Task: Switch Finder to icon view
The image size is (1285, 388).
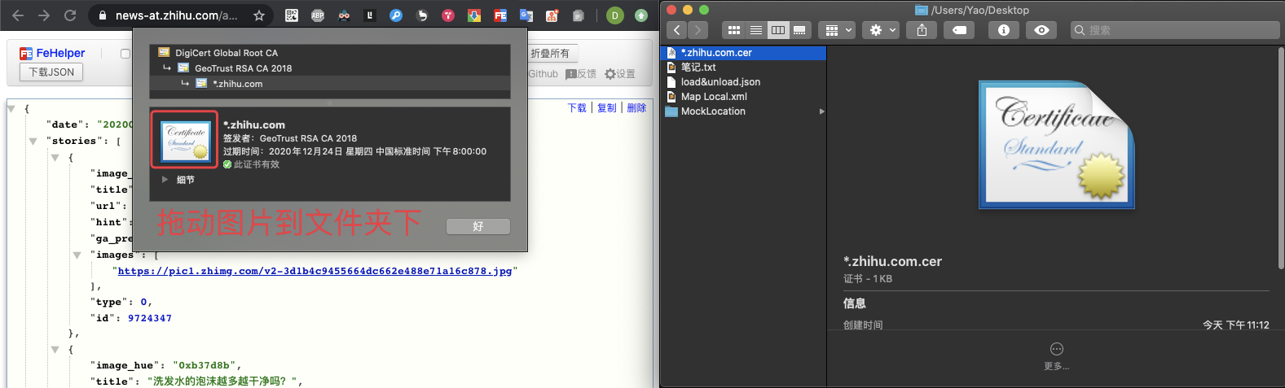Action: point(734,30)
